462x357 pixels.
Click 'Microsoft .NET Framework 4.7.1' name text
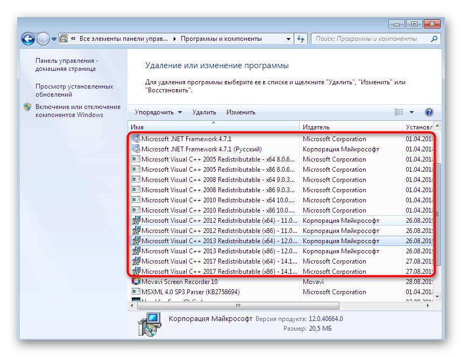tap(186, 139)
